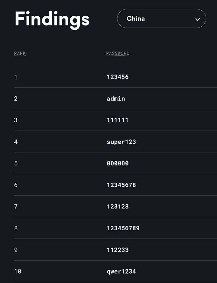The image size is (217, 283).
Task: Select the 123456789 password entry
Action: pos(123,228)
